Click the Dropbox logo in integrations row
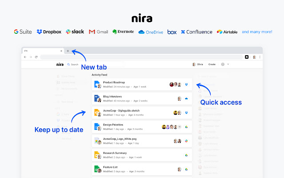 (49, 32)
